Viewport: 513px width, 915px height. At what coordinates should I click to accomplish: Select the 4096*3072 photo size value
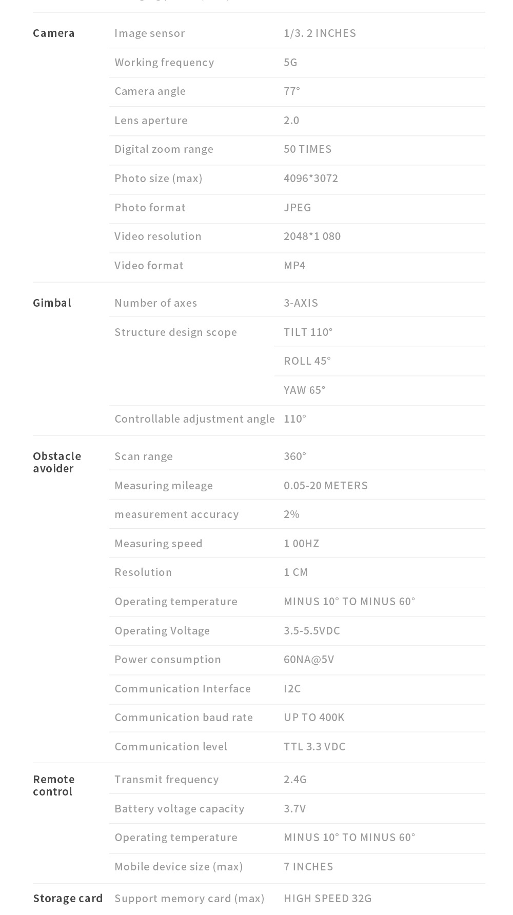[x=311, y=178]
